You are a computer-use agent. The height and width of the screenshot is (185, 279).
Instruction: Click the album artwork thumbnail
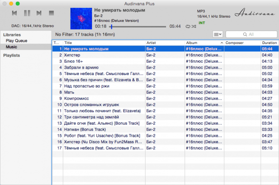81,19
